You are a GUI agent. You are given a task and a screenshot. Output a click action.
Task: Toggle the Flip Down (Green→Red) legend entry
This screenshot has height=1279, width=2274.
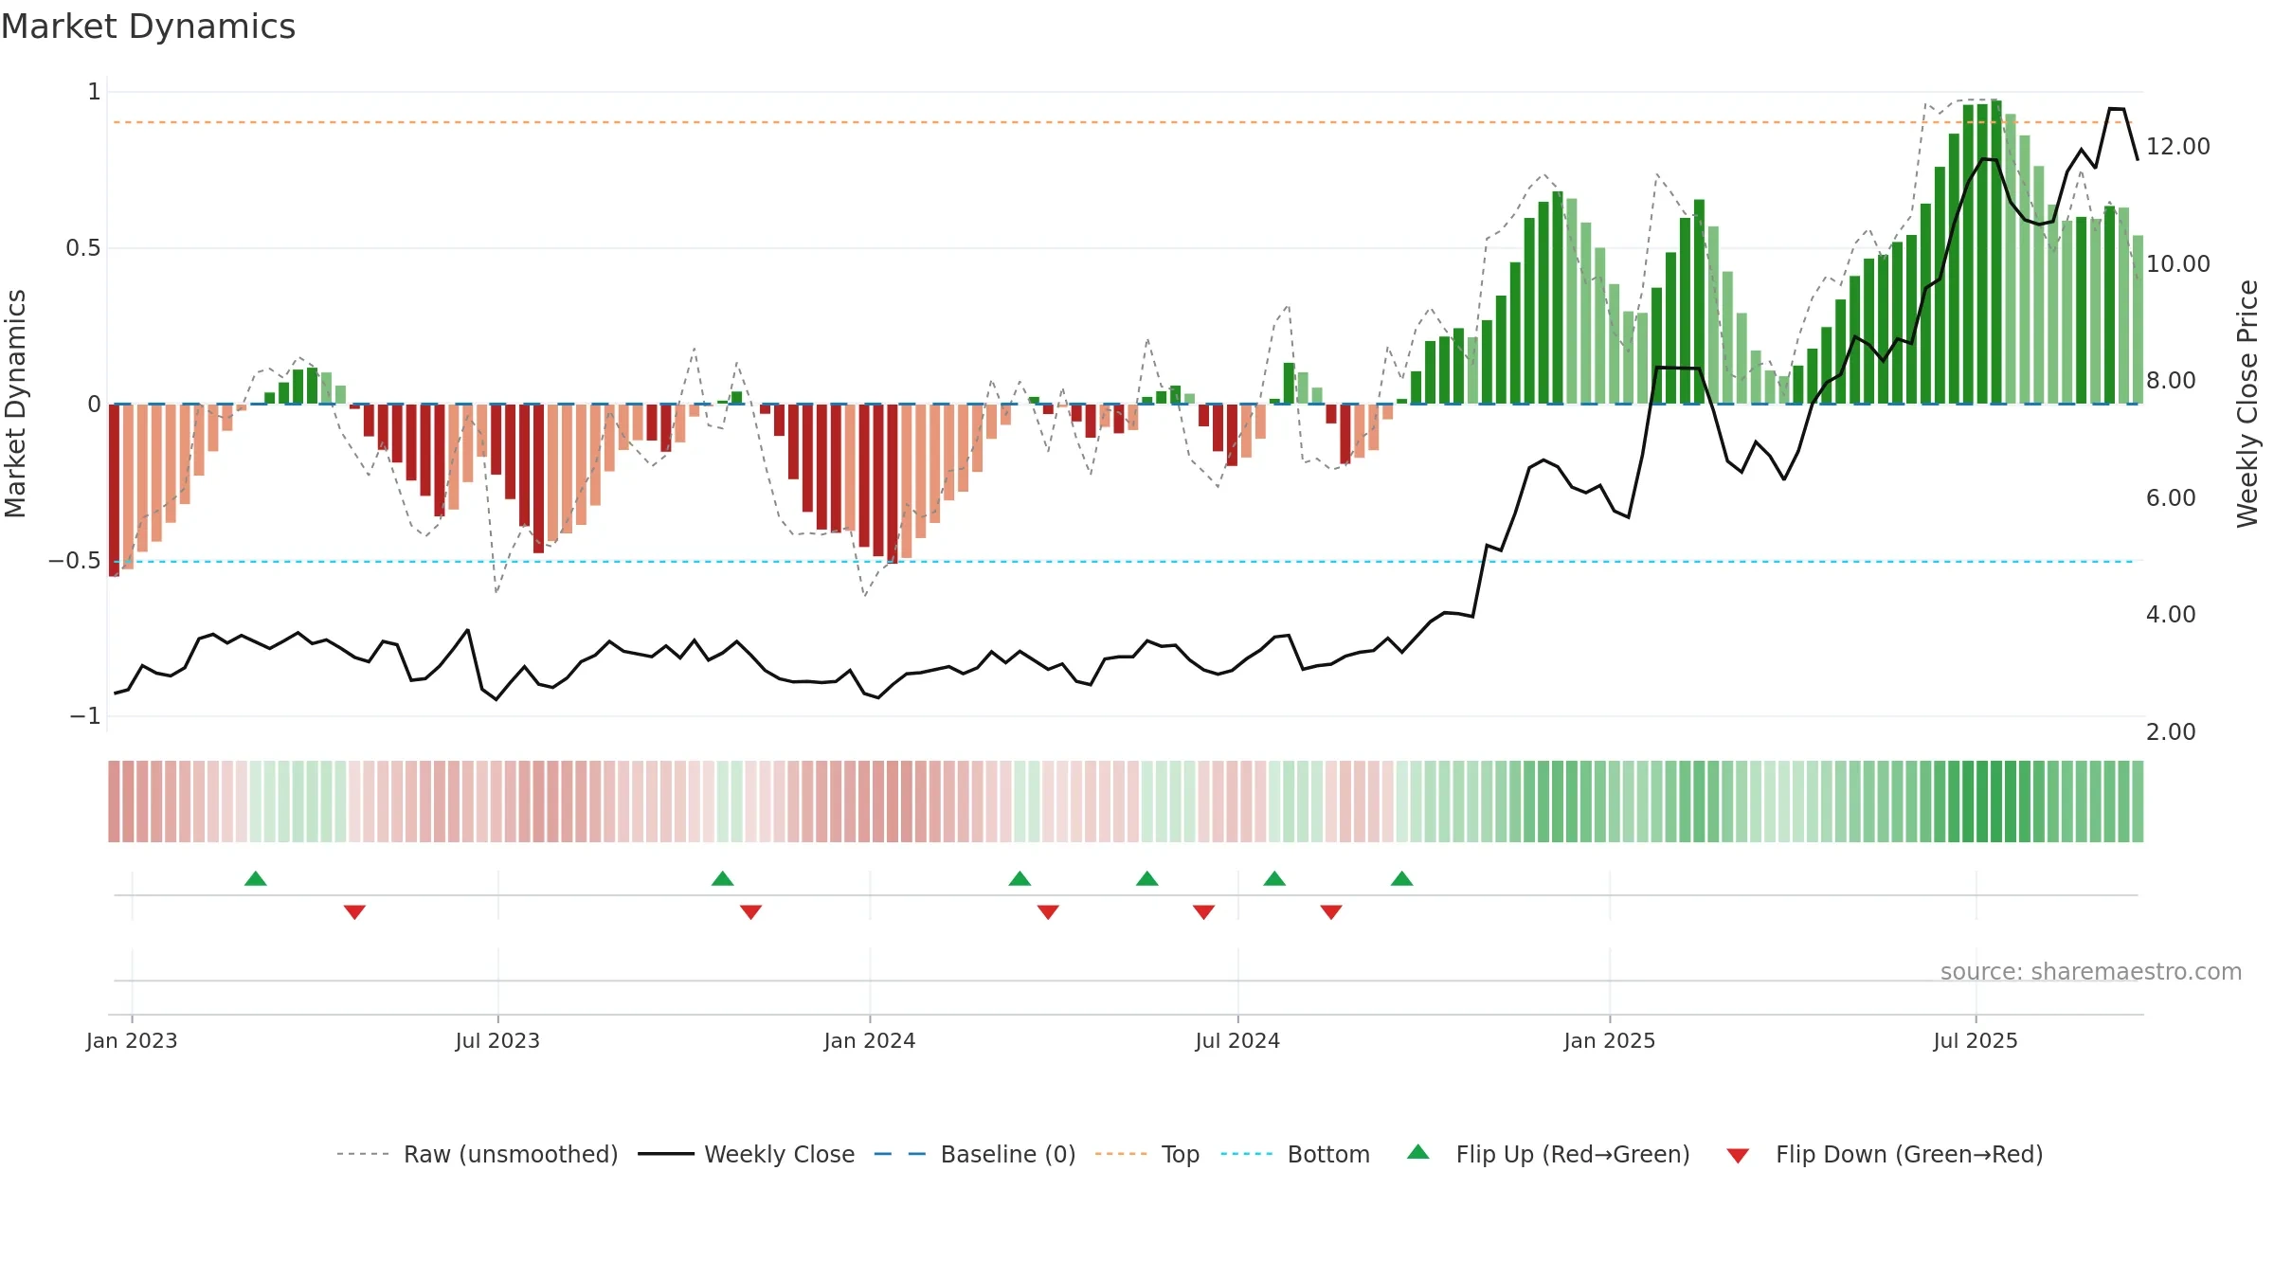tap(1884, 1154)
